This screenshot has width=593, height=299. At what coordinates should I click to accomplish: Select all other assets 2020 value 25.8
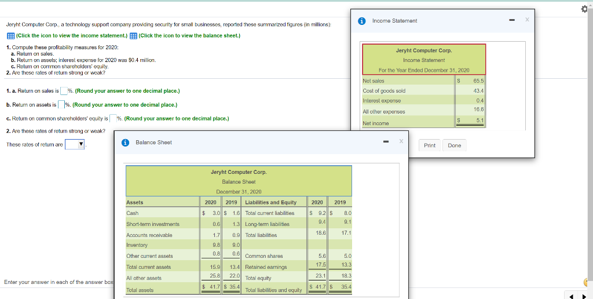(215, 275)
